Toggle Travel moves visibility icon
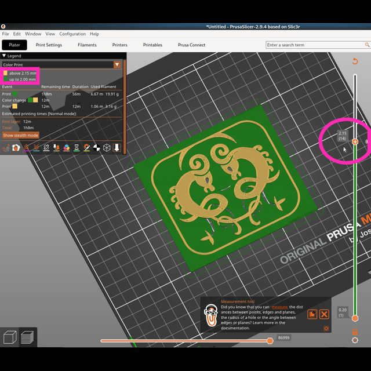Image resolution: width=371 pixels, height=371 pixels. coord(6,148)
